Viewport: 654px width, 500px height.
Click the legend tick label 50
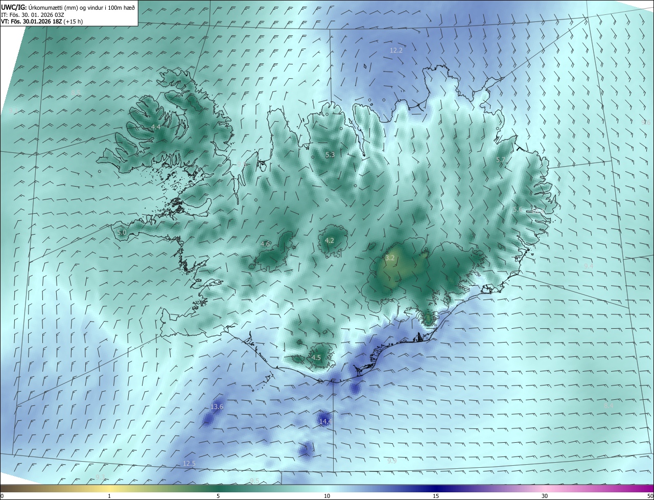pyautogui.click(x=650, y=496)
